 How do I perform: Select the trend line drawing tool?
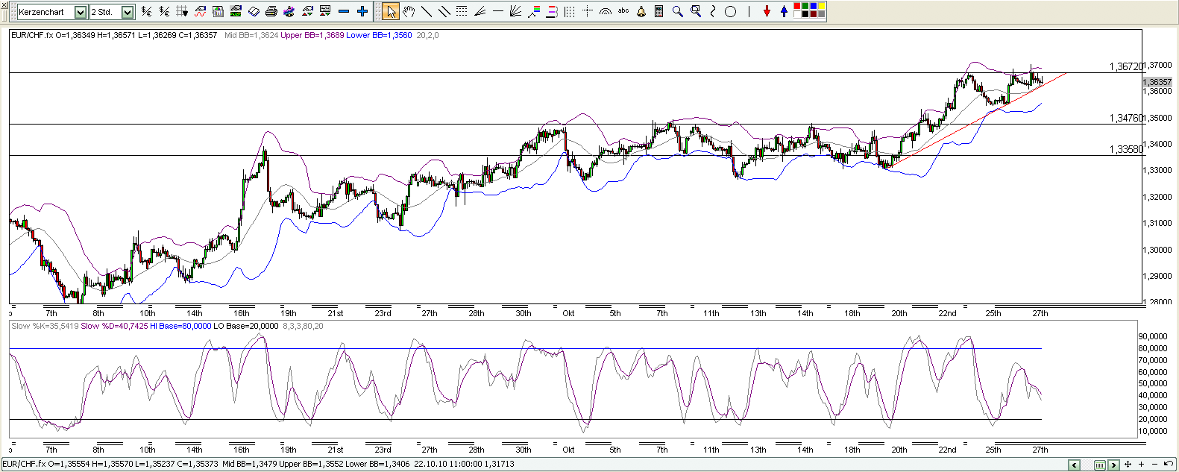coord(426,11)
